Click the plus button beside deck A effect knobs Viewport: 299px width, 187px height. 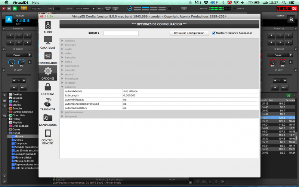(30, 62)
